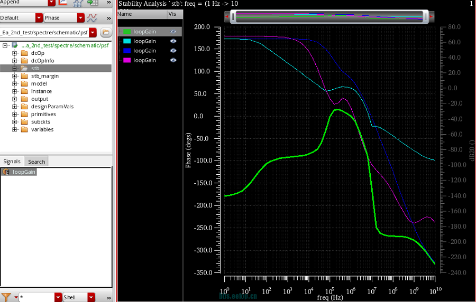The height and width of the screenshot is (302, 476).
Task: Click the right red arrow of zoom strip
Action: (x=431, y=17)
